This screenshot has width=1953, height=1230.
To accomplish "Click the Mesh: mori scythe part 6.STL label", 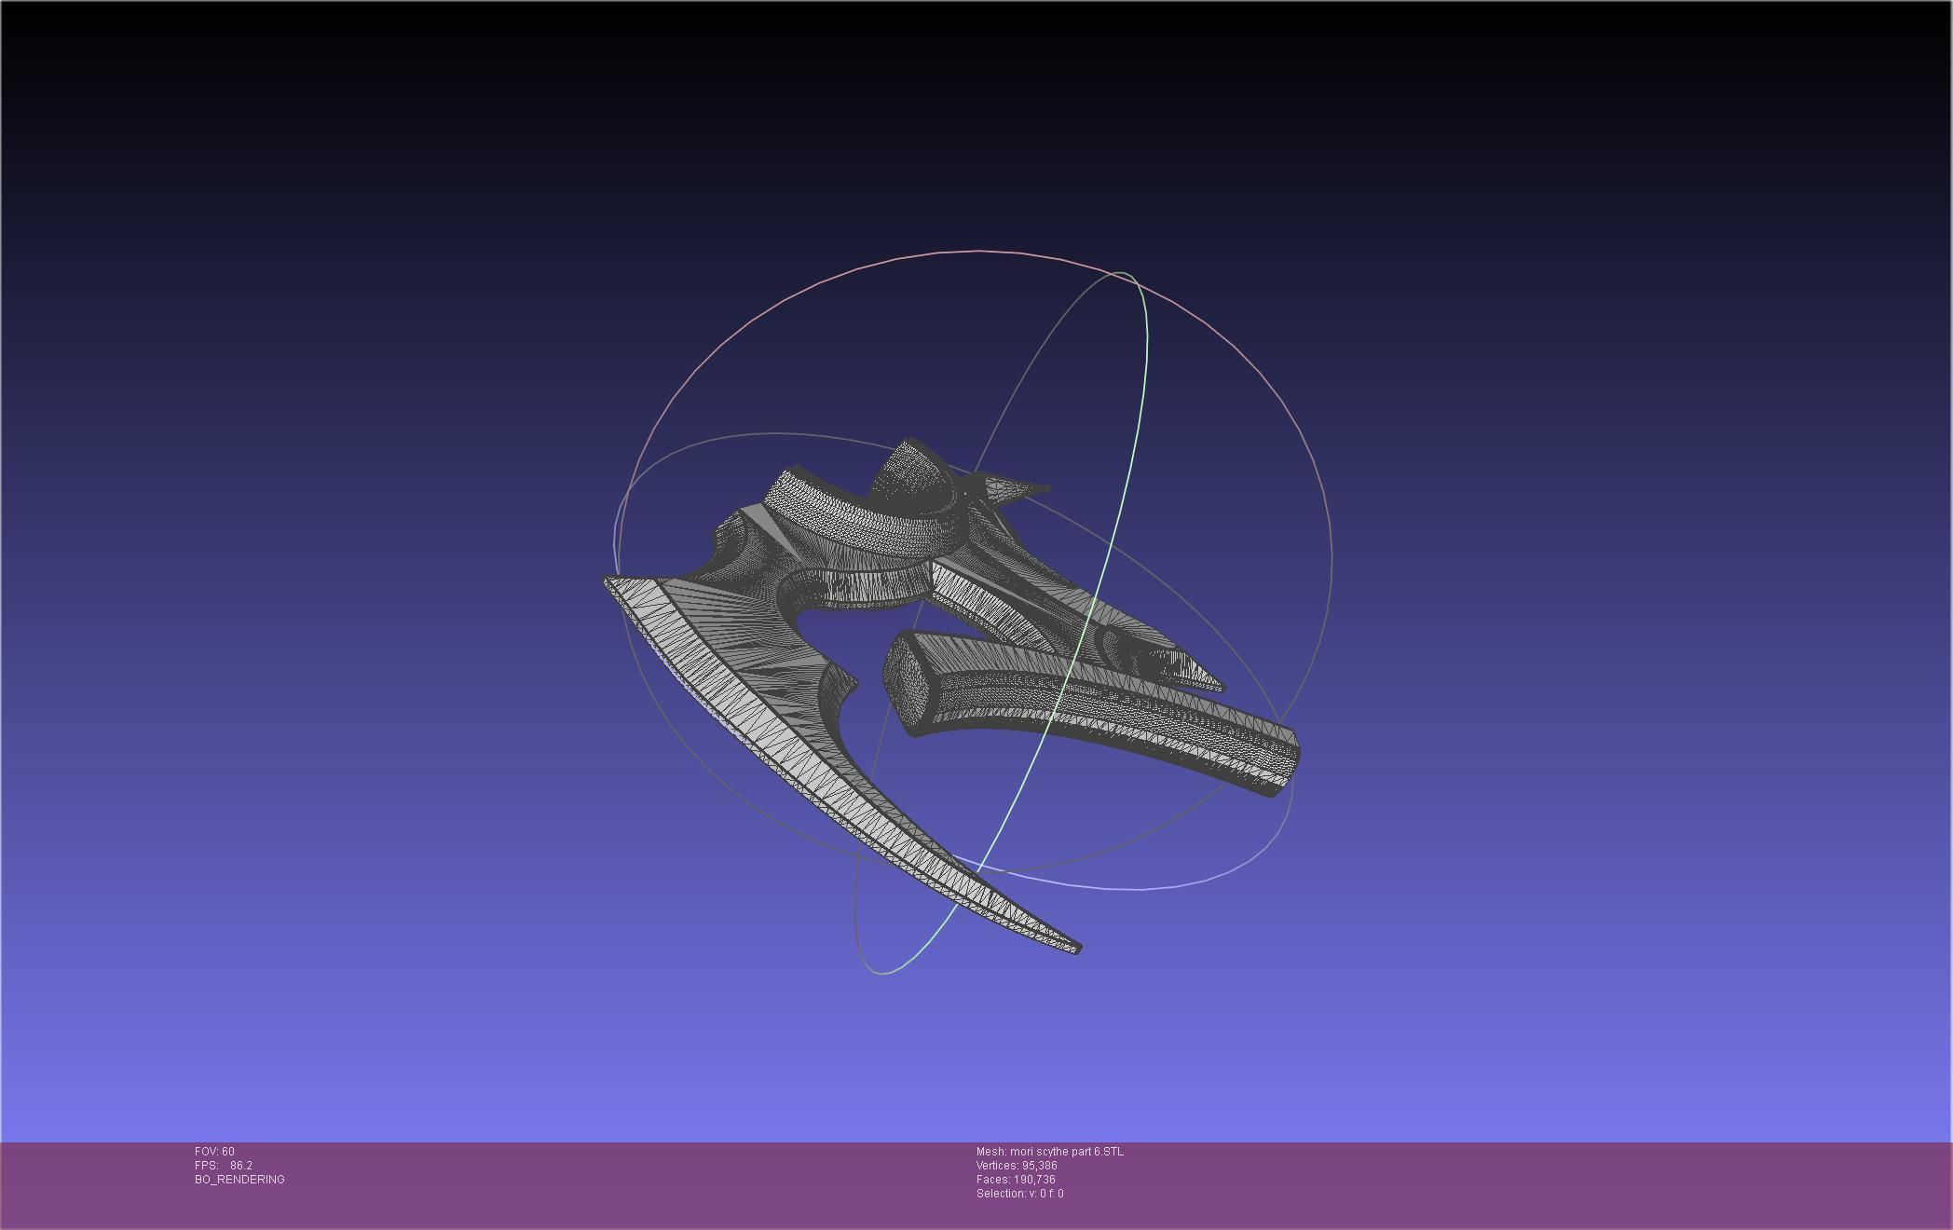I will tap(1050, 1152).
